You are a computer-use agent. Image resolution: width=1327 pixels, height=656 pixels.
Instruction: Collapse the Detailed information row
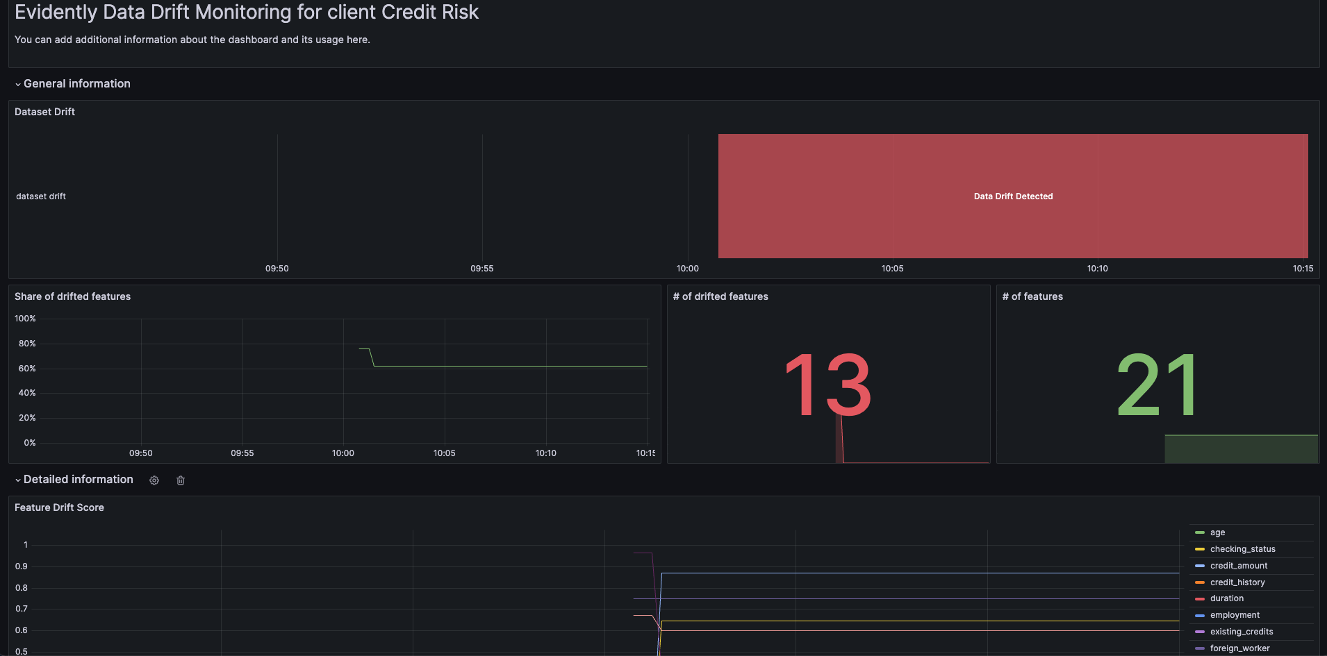(74, 480)
